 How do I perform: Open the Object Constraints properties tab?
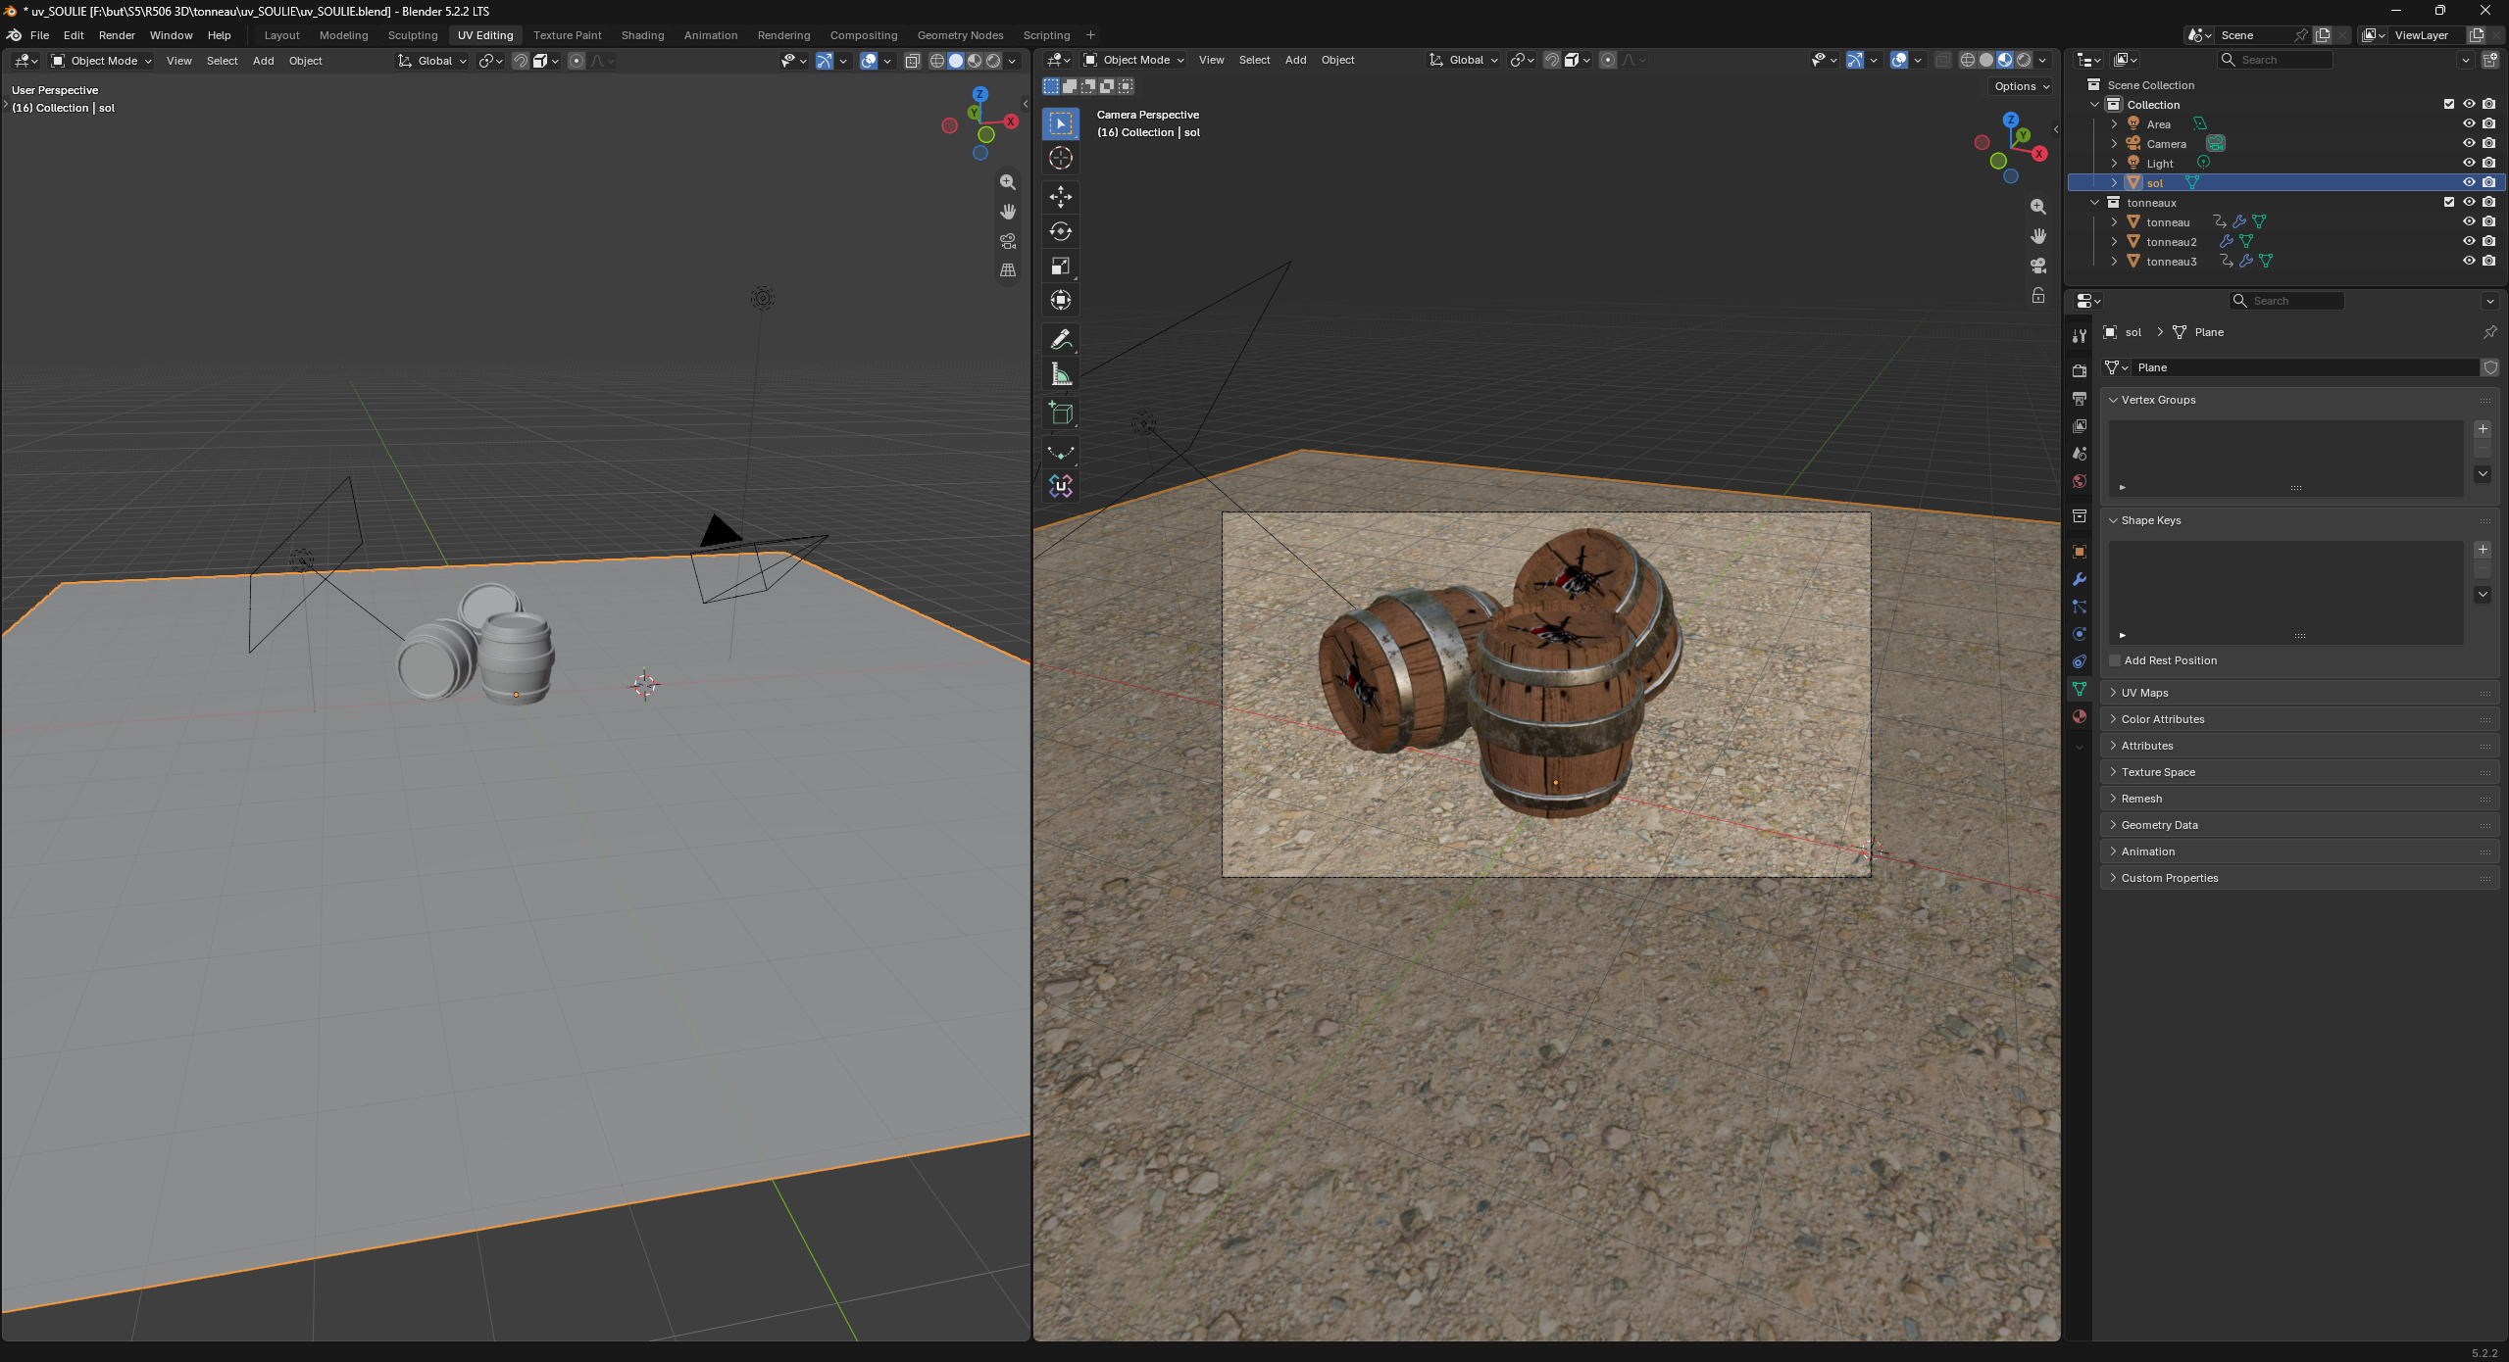(2079, 661)
